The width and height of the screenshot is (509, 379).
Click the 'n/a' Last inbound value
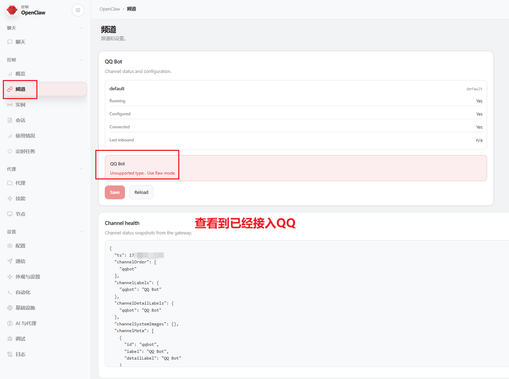[479, 140]
